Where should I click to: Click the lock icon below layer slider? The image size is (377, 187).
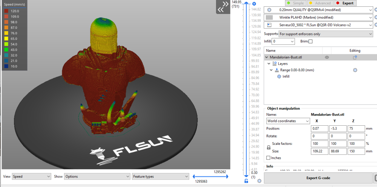point(246,181)
